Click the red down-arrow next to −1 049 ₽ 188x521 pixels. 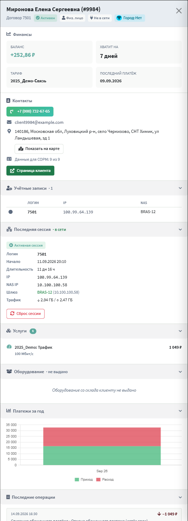159,514
